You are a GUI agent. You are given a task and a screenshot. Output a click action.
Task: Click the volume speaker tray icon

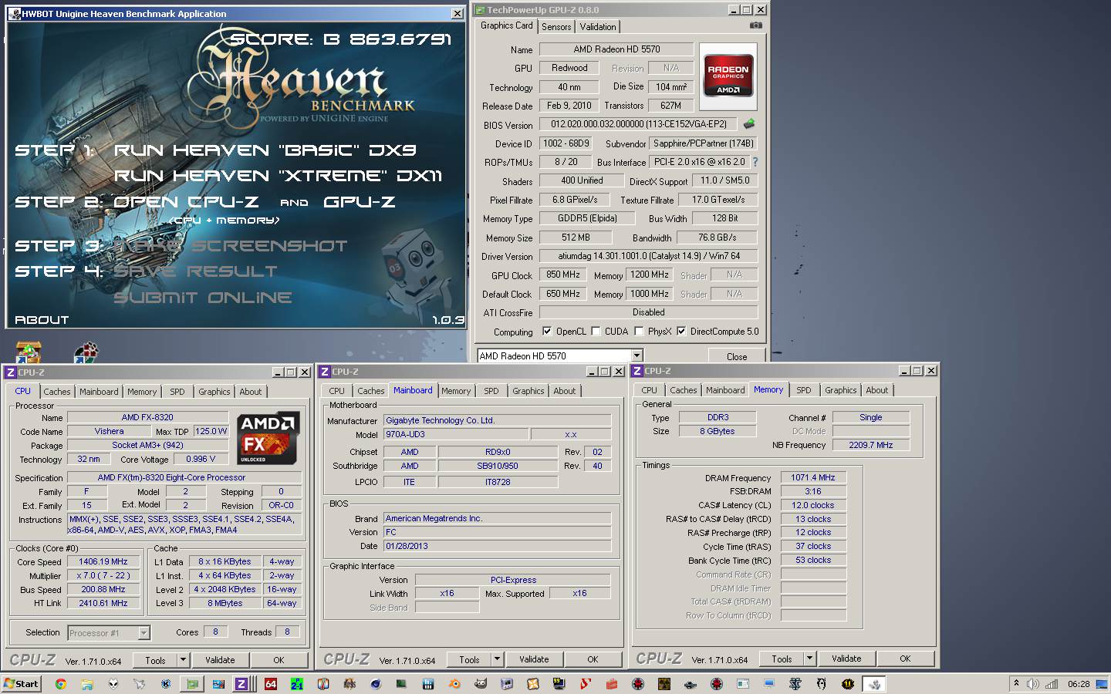click(1033, 683)
